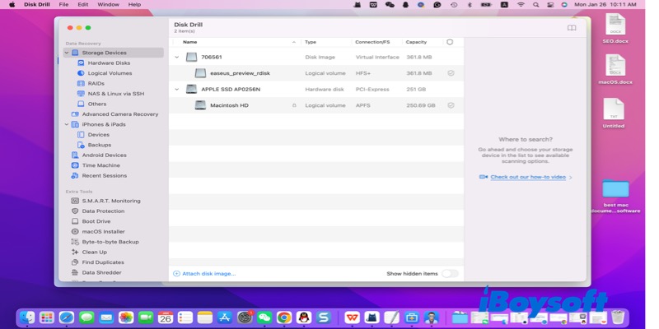
Task: Sort by the Type column header
Action: (311, 42)
